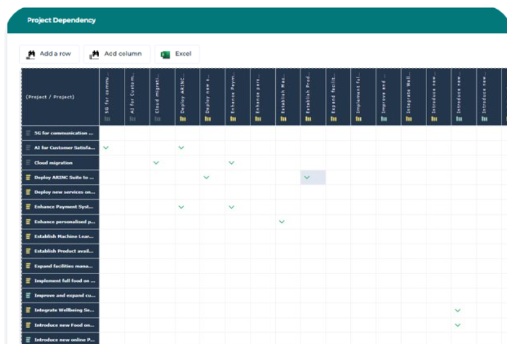Click the Add column button
Image resolution: width=507 pixels, height=344 pixels.
point(117,54)
